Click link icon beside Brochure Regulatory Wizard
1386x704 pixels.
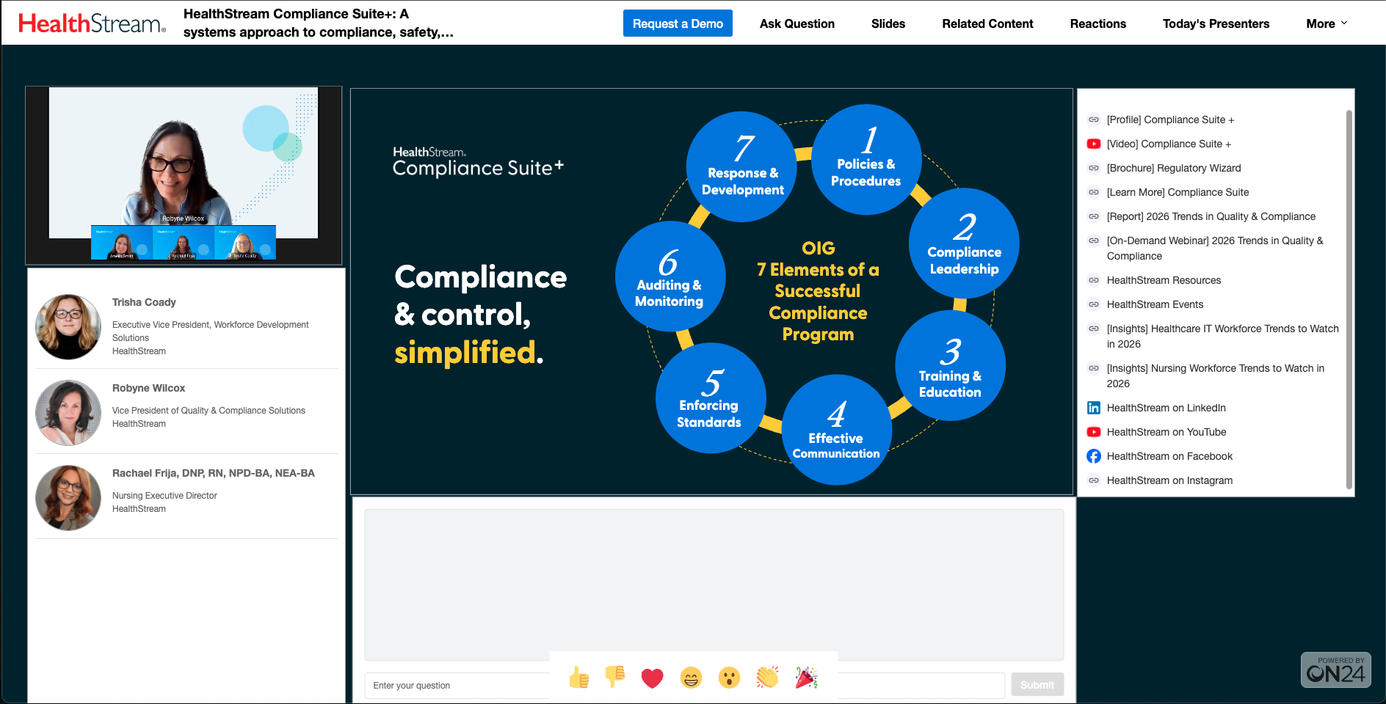(x=1094, y=168)
